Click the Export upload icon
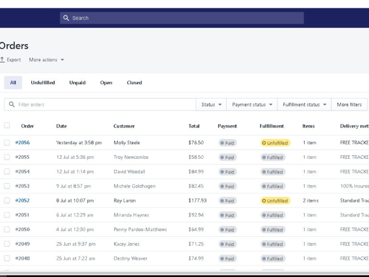The height and width of the screenshot is (277, 369). (2, 59)
